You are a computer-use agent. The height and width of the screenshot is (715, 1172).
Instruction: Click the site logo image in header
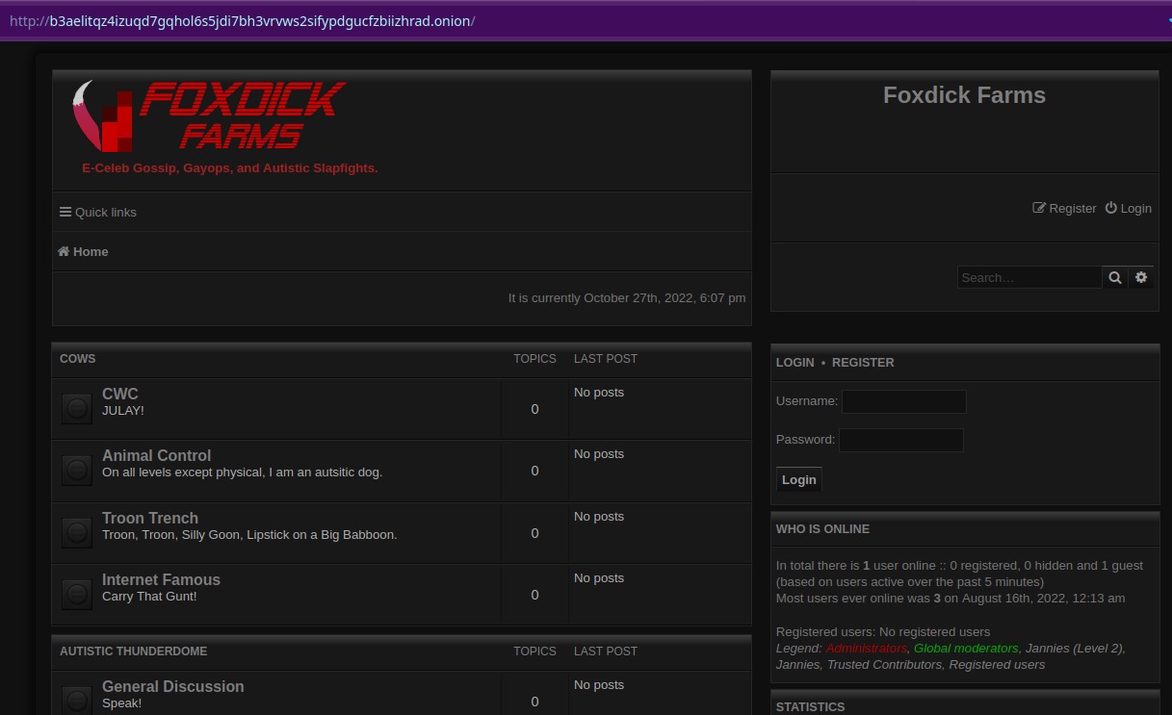[209, 116]
